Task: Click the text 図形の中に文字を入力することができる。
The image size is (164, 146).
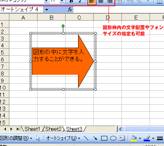Action: click(59, 56)
